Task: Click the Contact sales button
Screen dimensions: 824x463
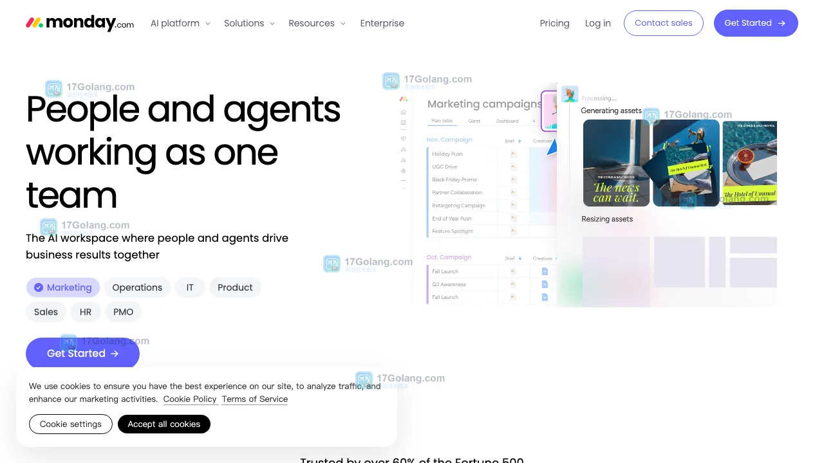Action: pos(664,23)
